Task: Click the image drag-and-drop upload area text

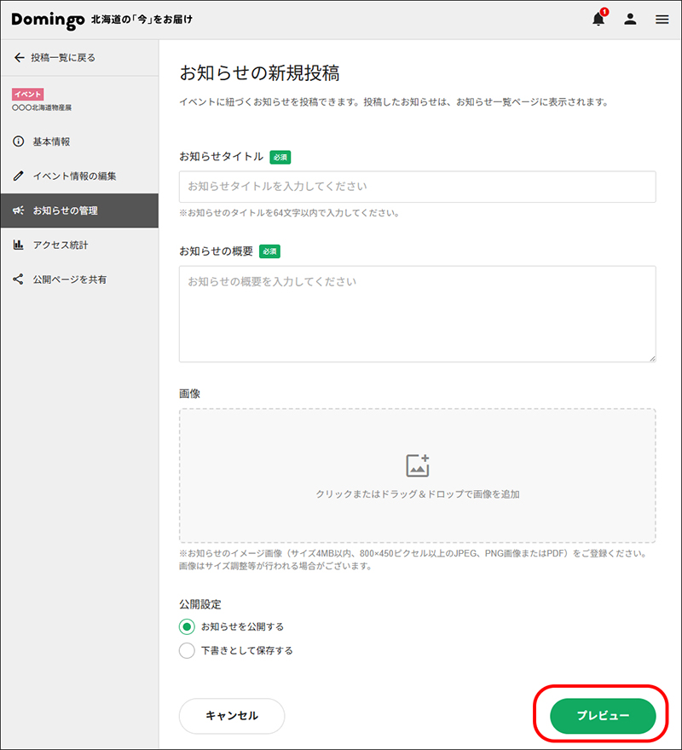Action: coord(418,494)
